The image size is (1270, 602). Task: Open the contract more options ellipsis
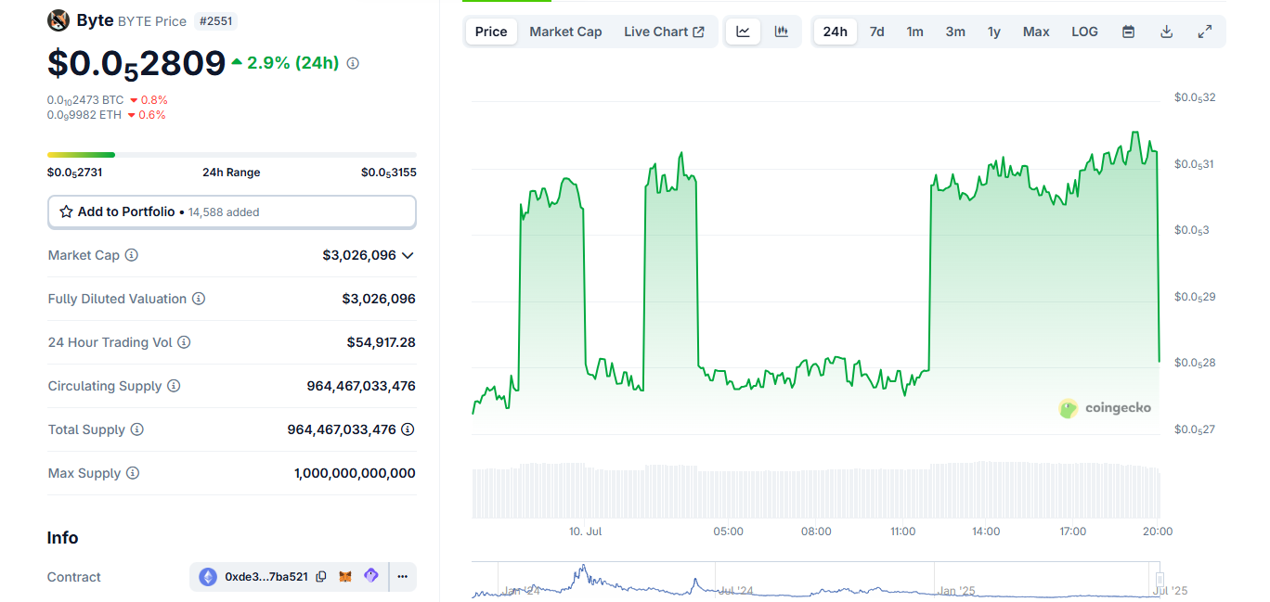click(x=402, y=576)
